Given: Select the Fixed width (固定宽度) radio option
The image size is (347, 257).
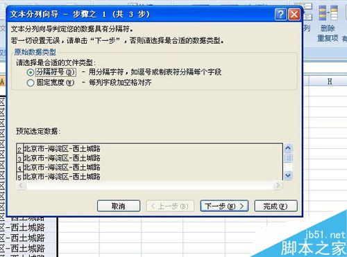Looking at the screenshot, I should tap(31, 82).
